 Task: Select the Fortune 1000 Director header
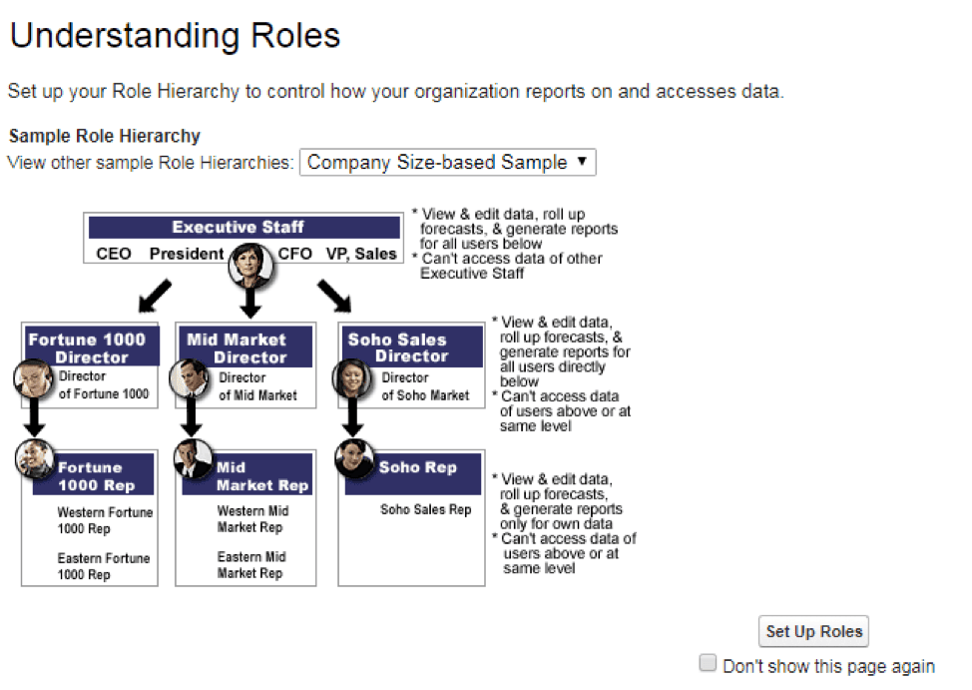(93, 346)
